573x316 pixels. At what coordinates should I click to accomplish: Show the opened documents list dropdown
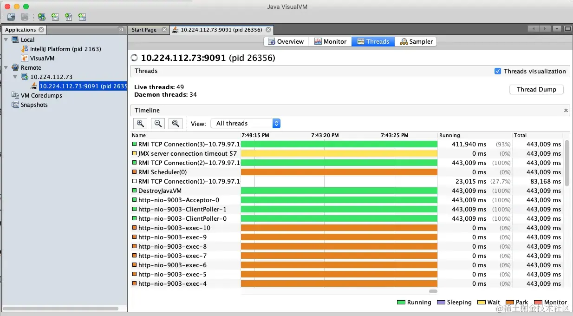coord(557,29)
